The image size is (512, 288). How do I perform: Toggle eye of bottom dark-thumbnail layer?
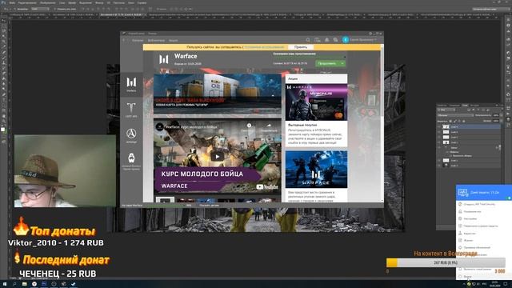[439, 166]
